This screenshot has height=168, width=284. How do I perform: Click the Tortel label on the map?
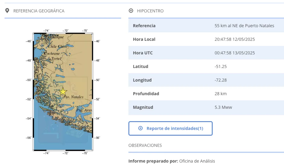pos(56,58)
